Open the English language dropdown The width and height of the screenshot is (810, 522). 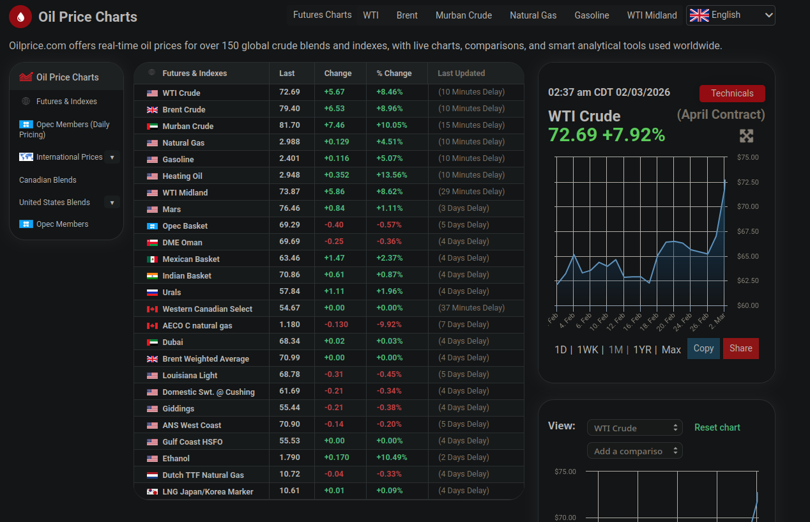[731, 15]
